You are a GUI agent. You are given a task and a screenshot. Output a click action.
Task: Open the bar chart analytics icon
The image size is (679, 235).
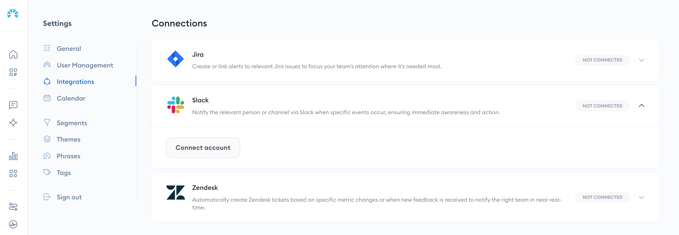coord(13,156)
